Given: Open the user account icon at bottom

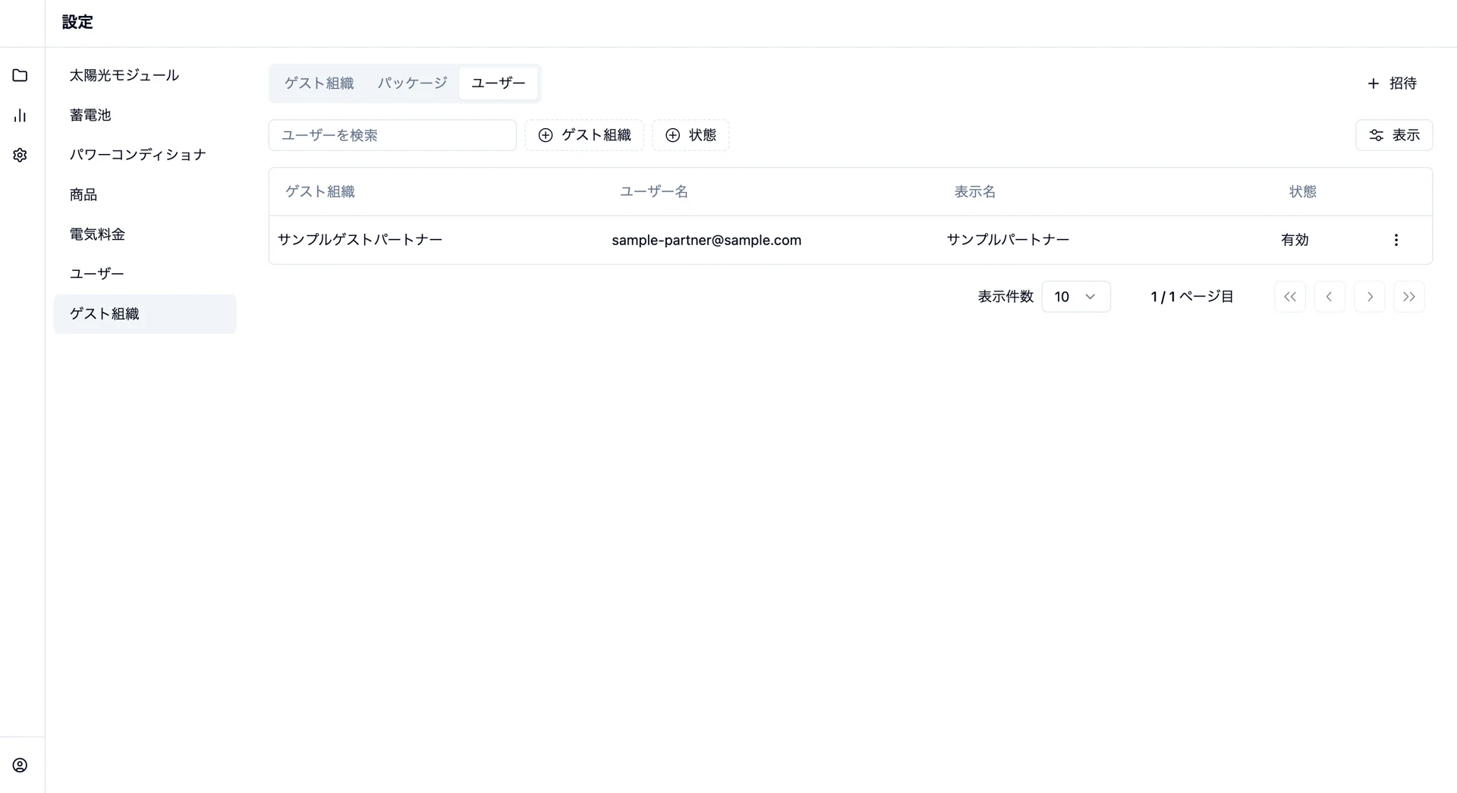Looking at the screenshot, I should coord(20,765).
